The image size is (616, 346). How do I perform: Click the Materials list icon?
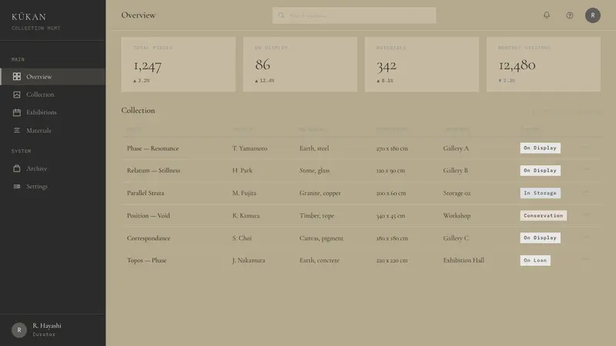click(x=16, y=130)
